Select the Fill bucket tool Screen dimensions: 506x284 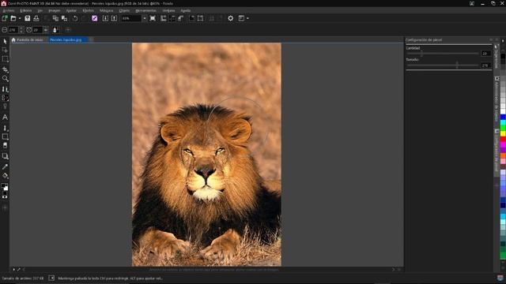point(5,176)
